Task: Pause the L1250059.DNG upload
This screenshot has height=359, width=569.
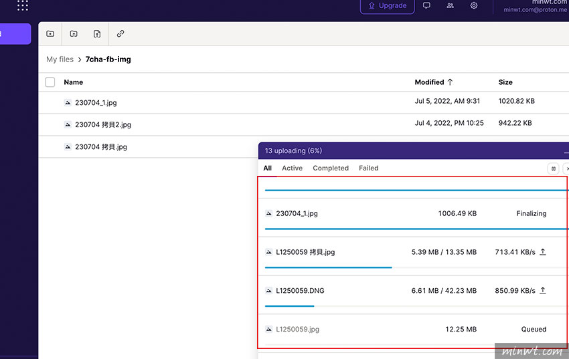Action: [x=543, y=291]
